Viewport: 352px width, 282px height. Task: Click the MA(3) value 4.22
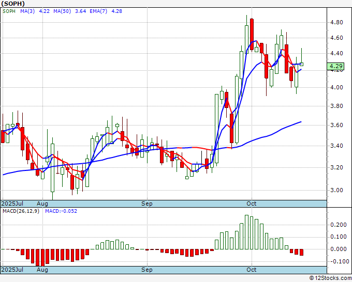click(x=44, y=11)
